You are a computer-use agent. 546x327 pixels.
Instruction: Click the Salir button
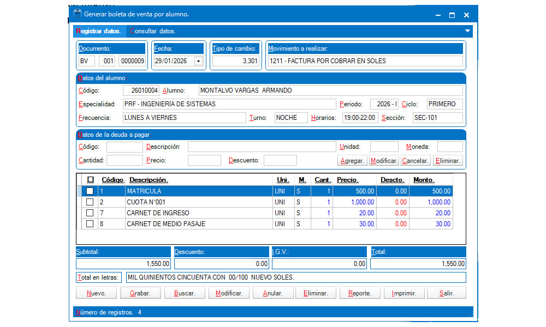[447, 293]
